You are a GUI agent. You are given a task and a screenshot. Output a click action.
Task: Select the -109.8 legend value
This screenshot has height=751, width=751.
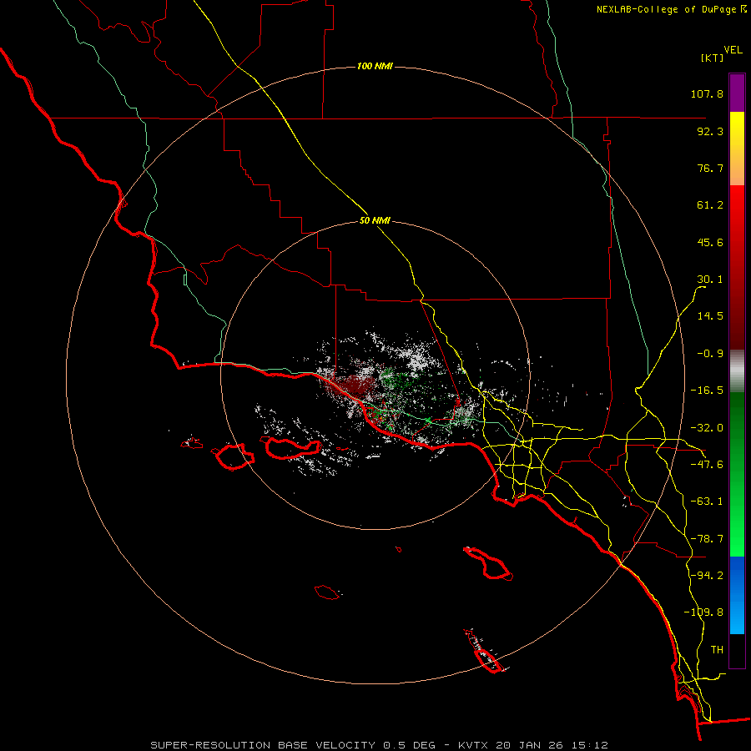(x=703, y=612)
